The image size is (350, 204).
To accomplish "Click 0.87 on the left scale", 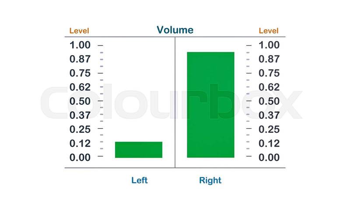I will [x=80, y=59].
